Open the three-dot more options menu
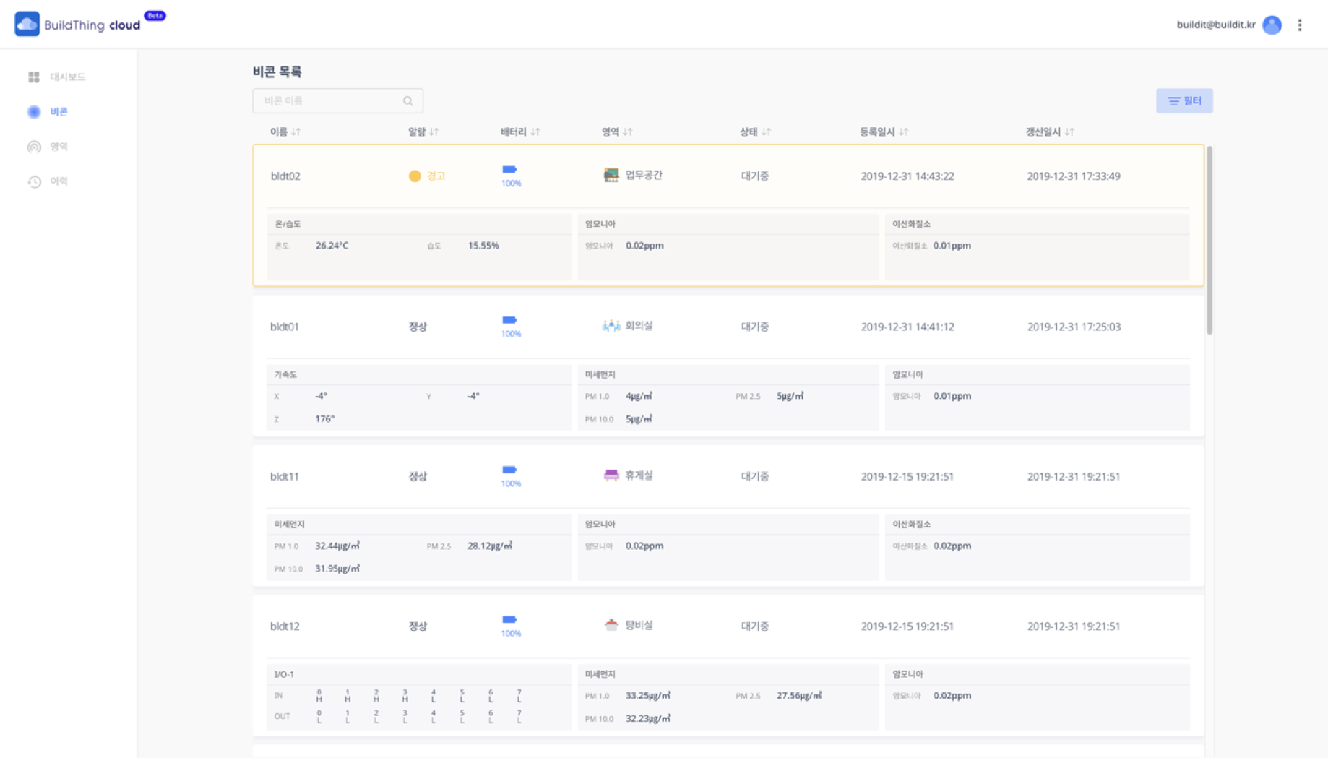This screenshot has height=758, width=1328. point(1300,25)
